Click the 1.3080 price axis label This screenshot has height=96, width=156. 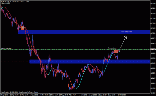(153, 33)
